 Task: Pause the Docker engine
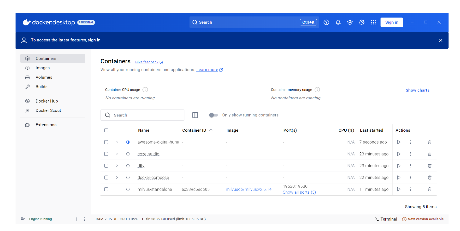click(75, 219)
